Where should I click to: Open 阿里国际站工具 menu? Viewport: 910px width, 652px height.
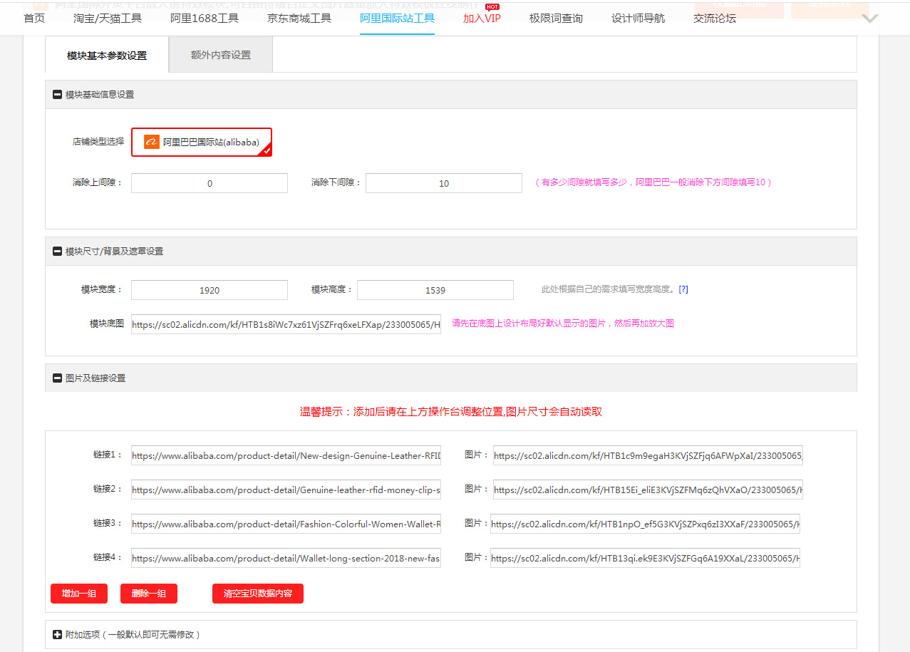397,19
